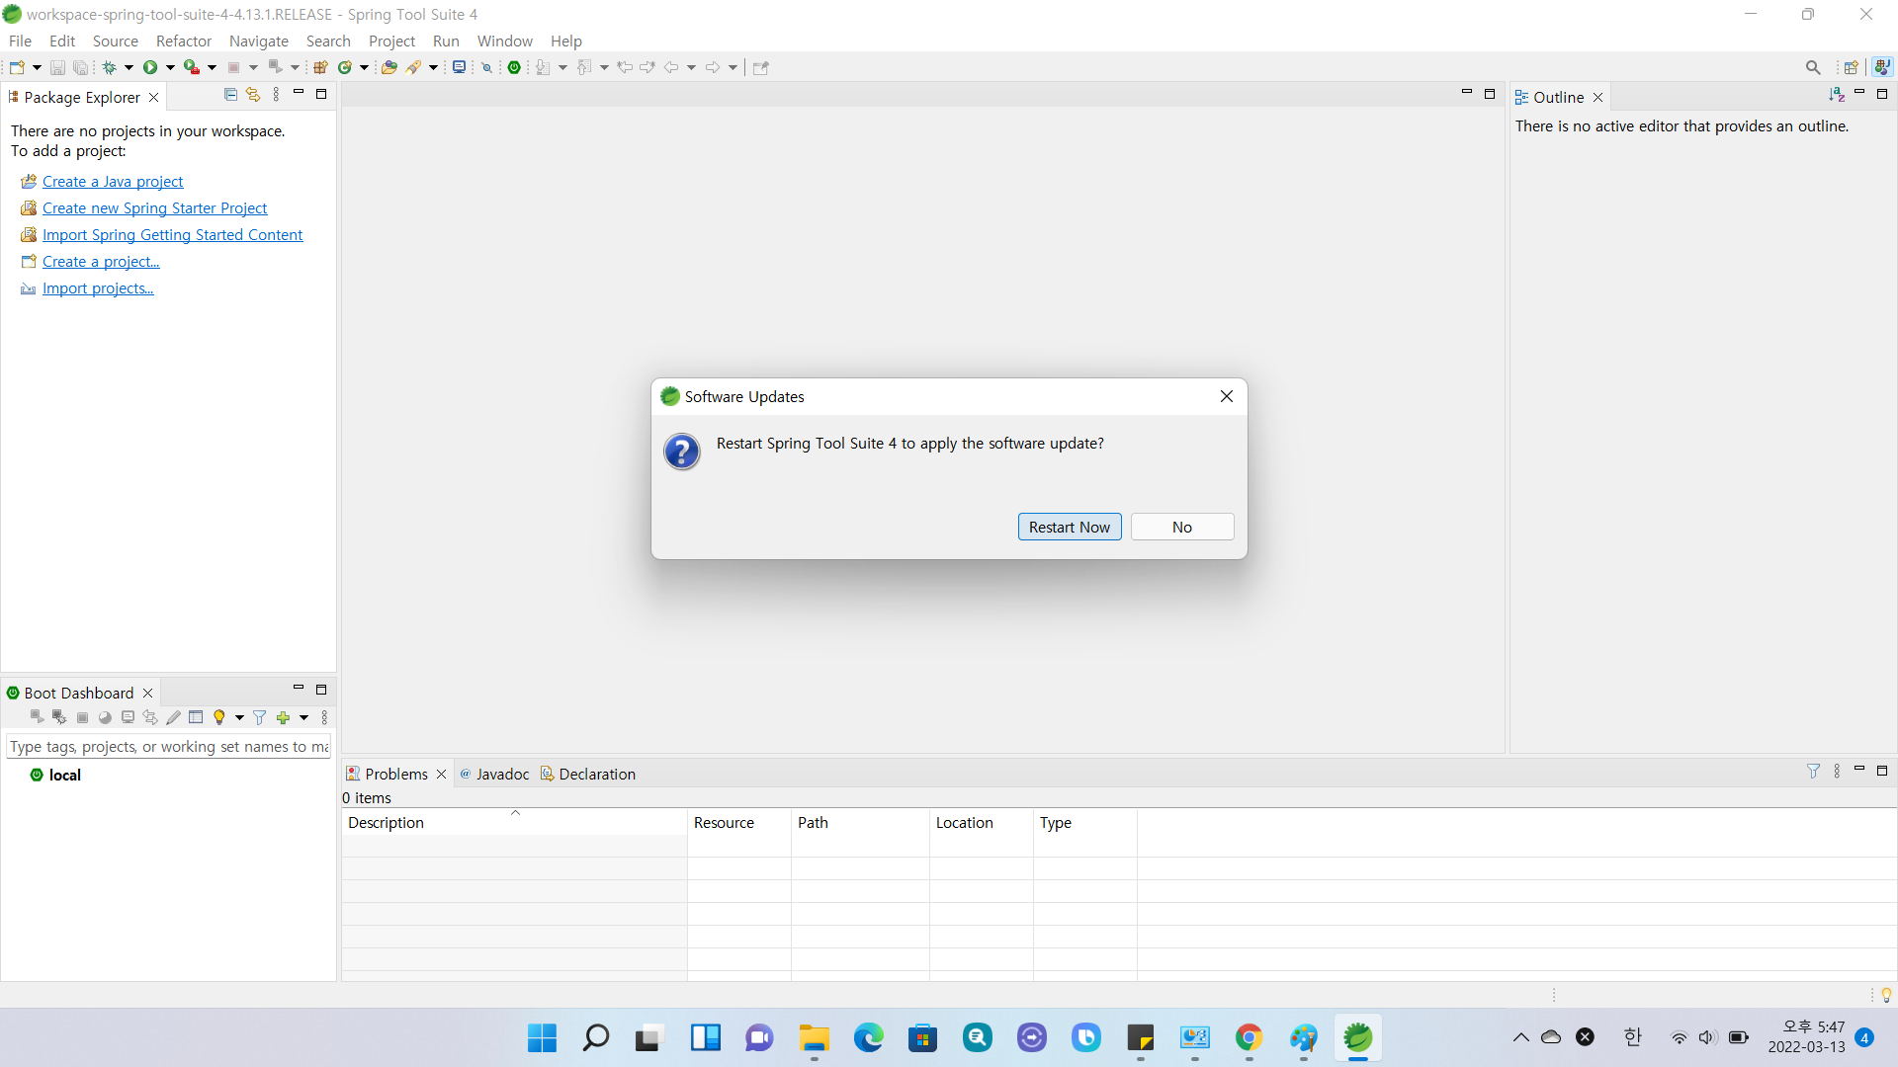Expand the dropdown arrow beside New icon
The height and width of the screenshot is (1067, 1898).
(37, 67)
